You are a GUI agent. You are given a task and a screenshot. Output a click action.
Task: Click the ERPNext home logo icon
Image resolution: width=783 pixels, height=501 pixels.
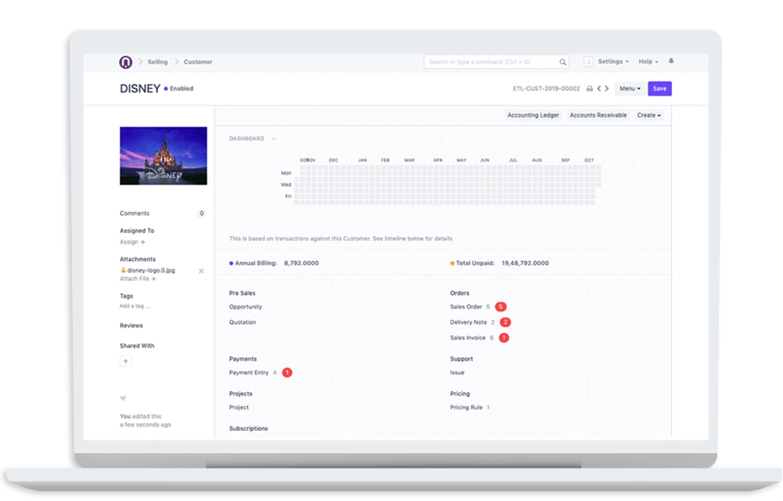tap(126, 62)
